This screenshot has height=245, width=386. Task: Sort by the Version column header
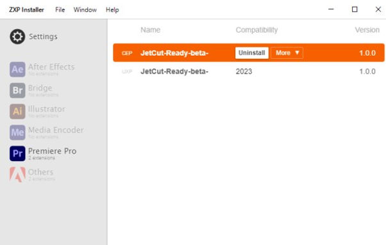(367, 30)
